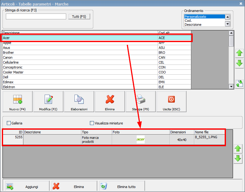Click the Modifica (F2) pencil button
245x192 pixels.
(48, 102)
